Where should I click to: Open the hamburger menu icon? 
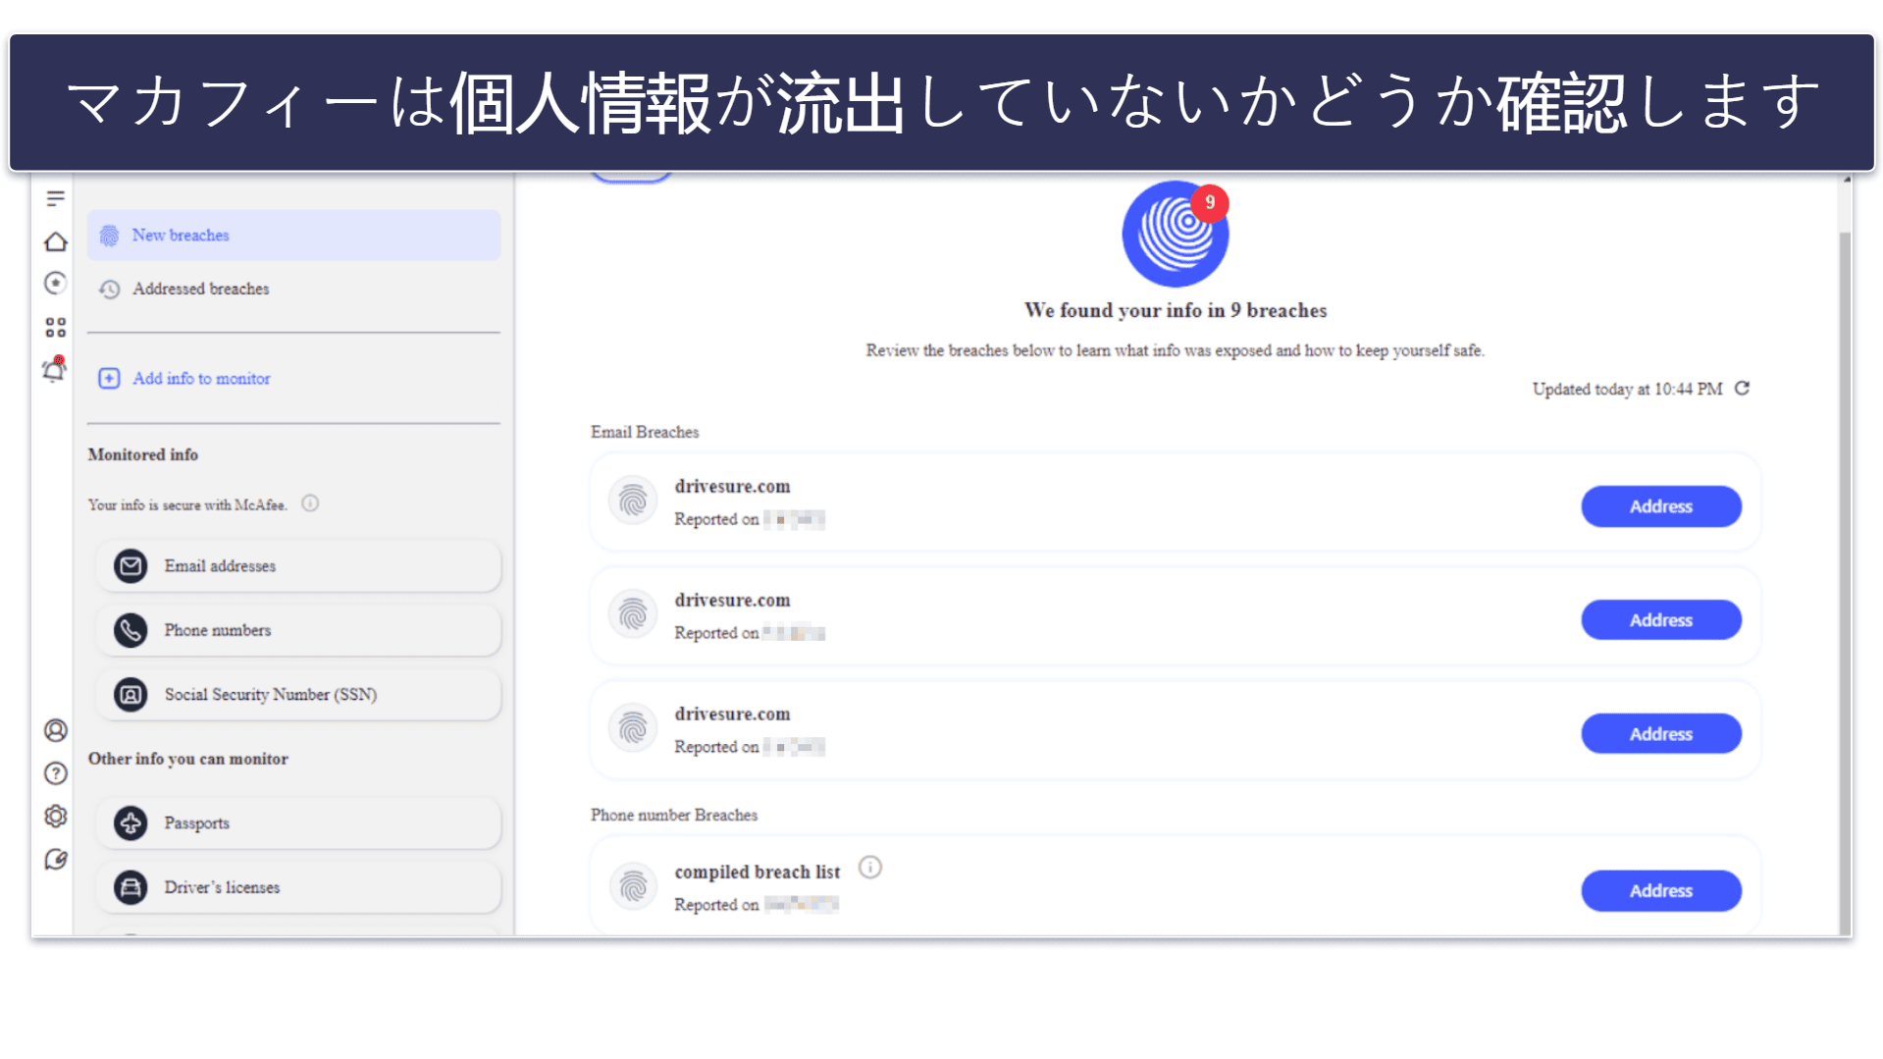tap(56, 198)
